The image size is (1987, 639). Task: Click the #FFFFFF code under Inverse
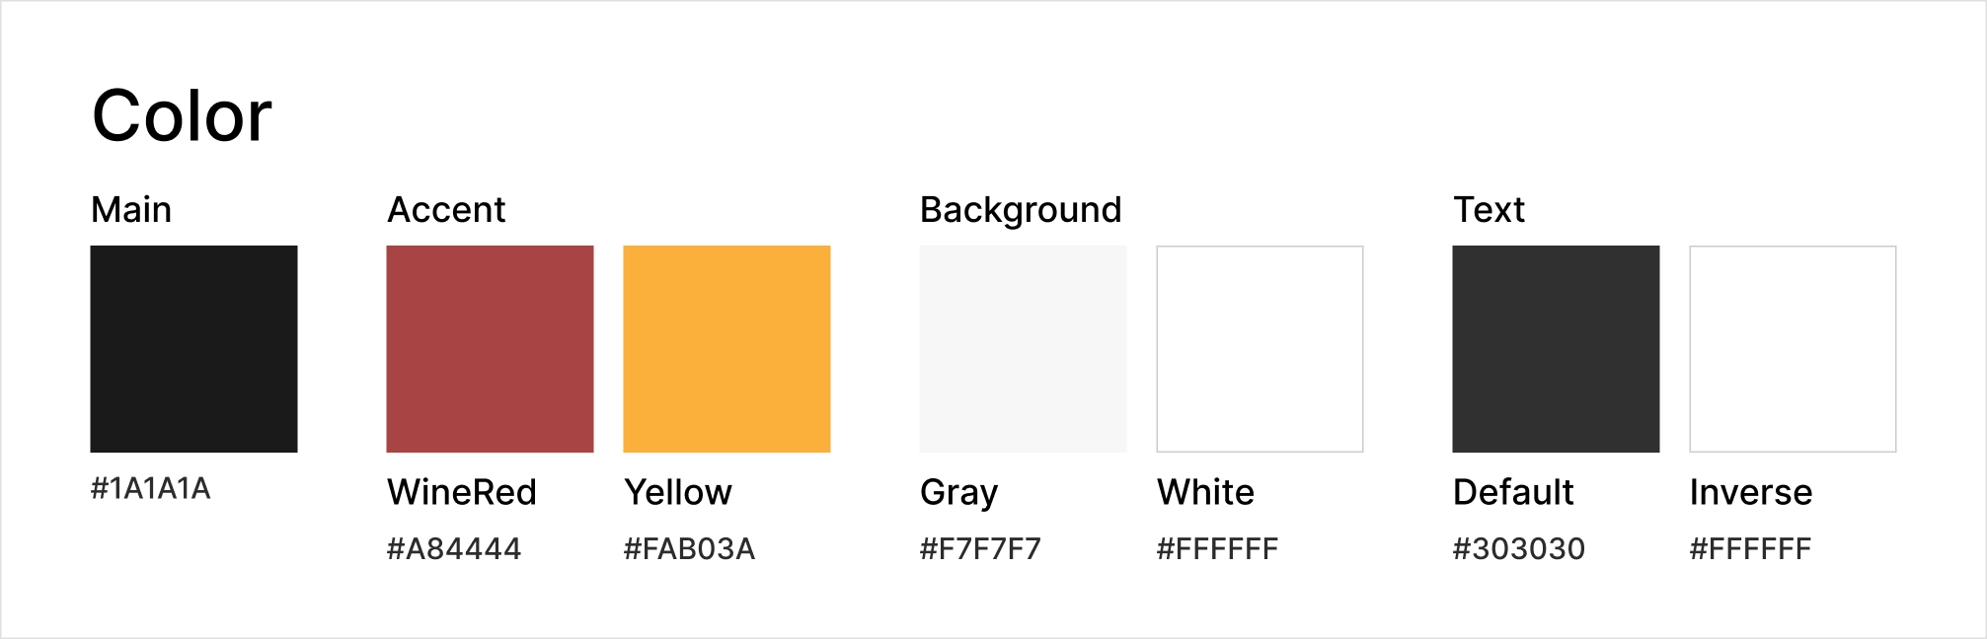pos(1750,549)
